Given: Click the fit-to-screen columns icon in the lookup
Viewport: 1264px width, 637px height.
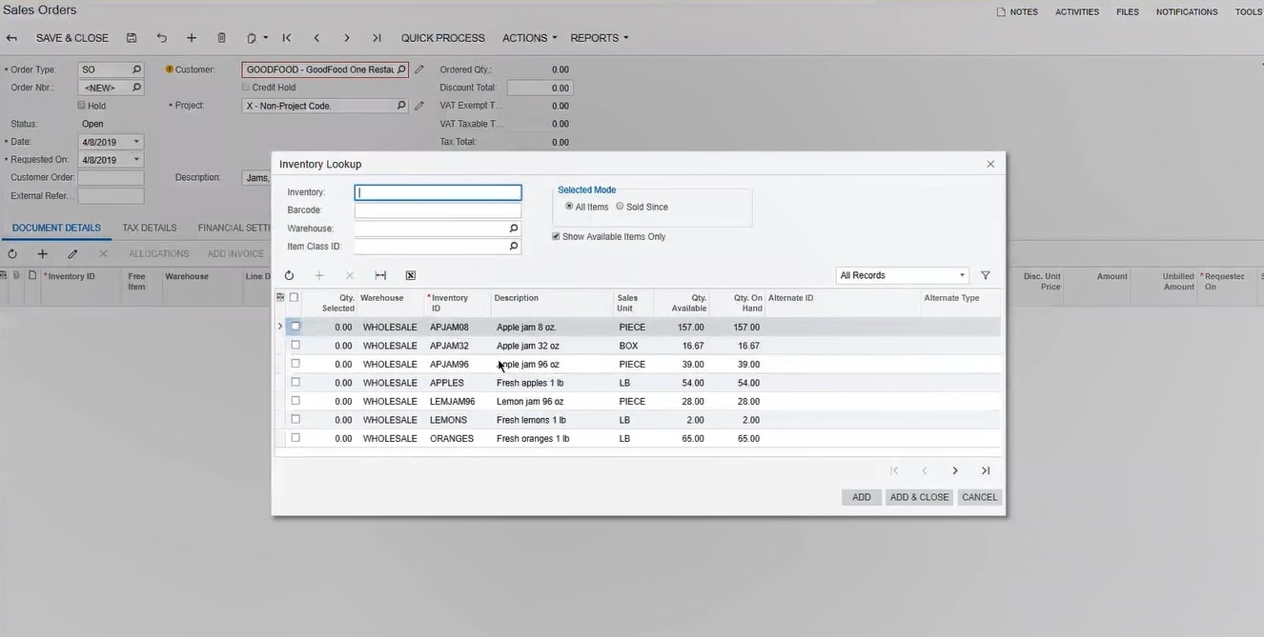Looking at the screenshot, I should coord(380,275).
